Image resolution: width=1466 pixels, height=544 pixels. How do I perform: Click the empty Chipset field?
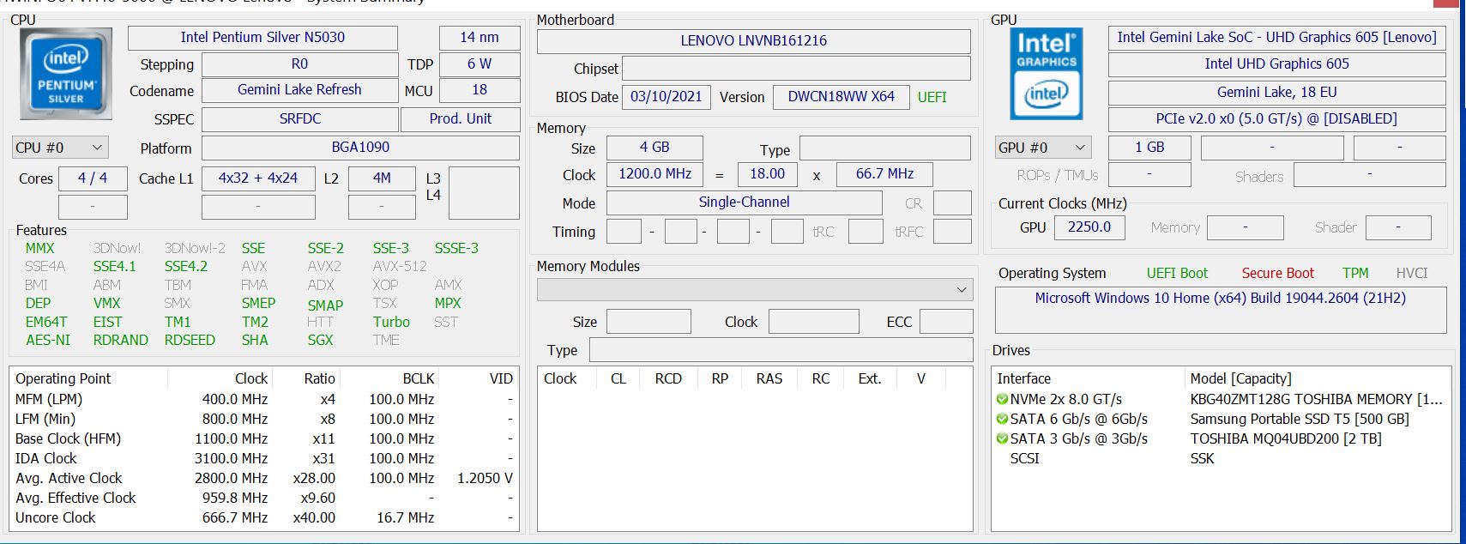click(x=796, y=69)
